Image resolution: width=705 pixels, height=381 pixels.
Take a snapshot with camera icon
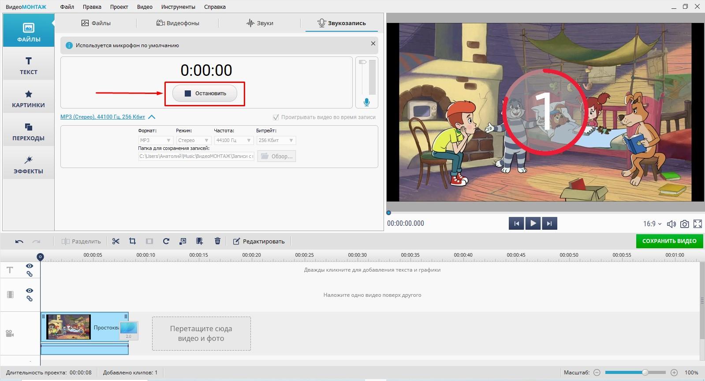coord(684,224)
